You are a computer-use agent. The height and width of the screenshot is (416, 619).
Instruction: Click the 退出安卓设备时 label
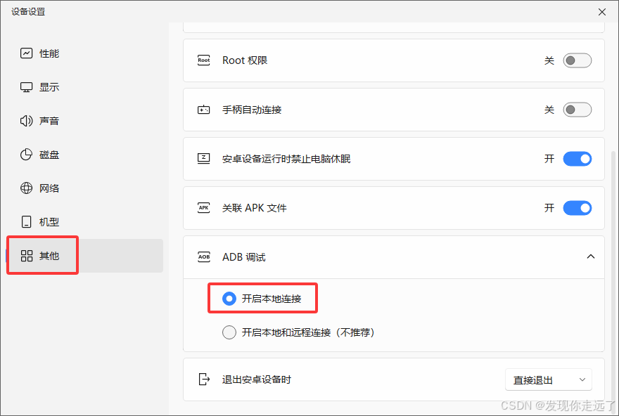pos(257,379)
